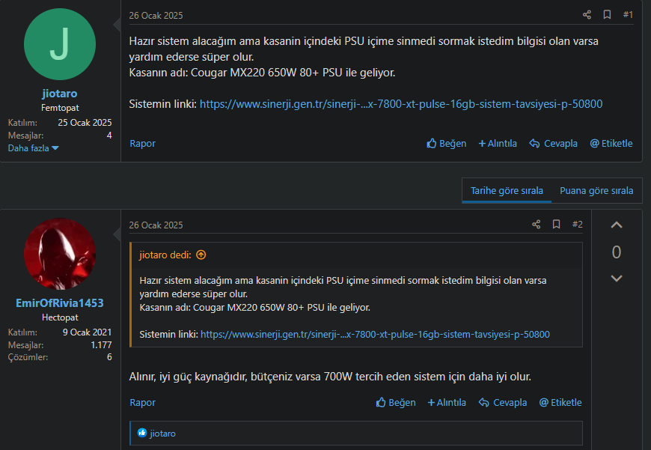
Task: Share post #2 via share icon
Action: coord(536,225)
